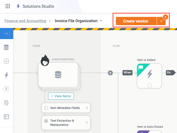Open the Create version dropdown arrow

coord(161,21)
